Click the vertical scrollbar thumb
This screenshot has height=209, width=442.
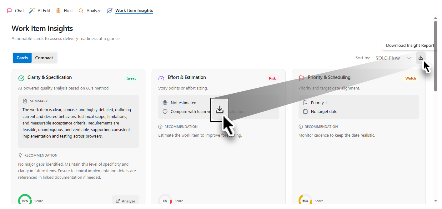[436, 56]
